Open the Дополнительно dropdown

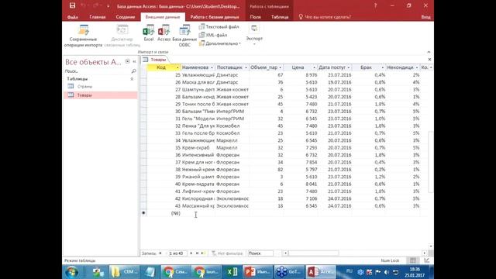(220, 43)
